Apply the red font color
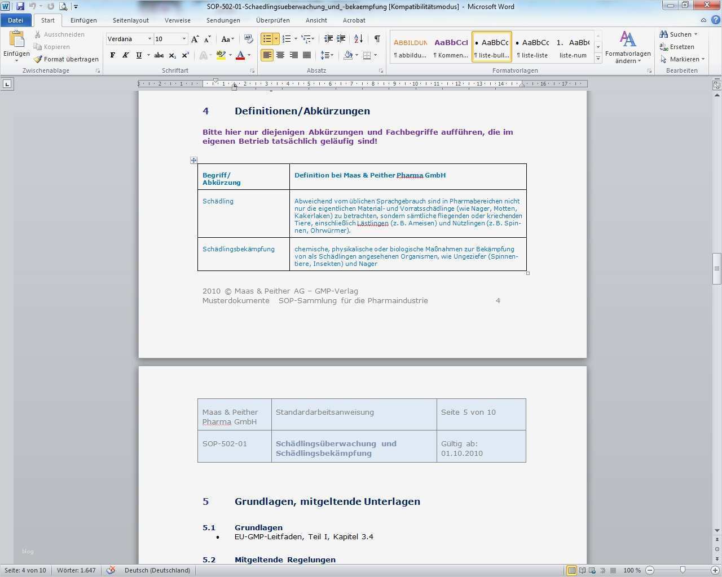 coord(240,55)
